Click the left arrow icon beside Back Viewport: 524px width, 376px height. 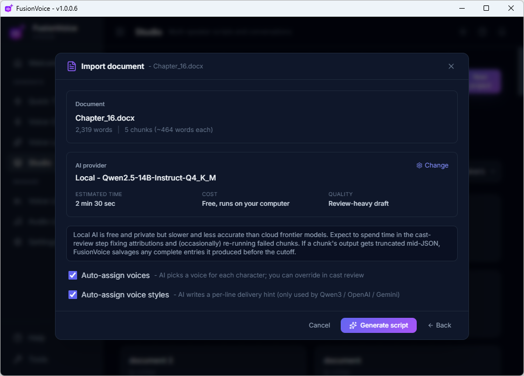tap(430, 325)
